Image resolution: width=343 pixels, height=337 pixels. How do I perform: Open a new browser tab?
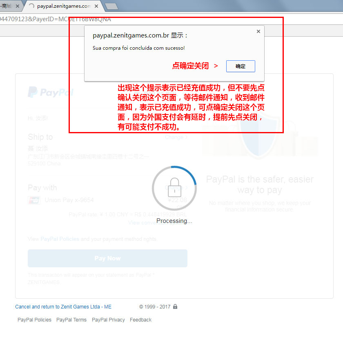click(111, 7)
